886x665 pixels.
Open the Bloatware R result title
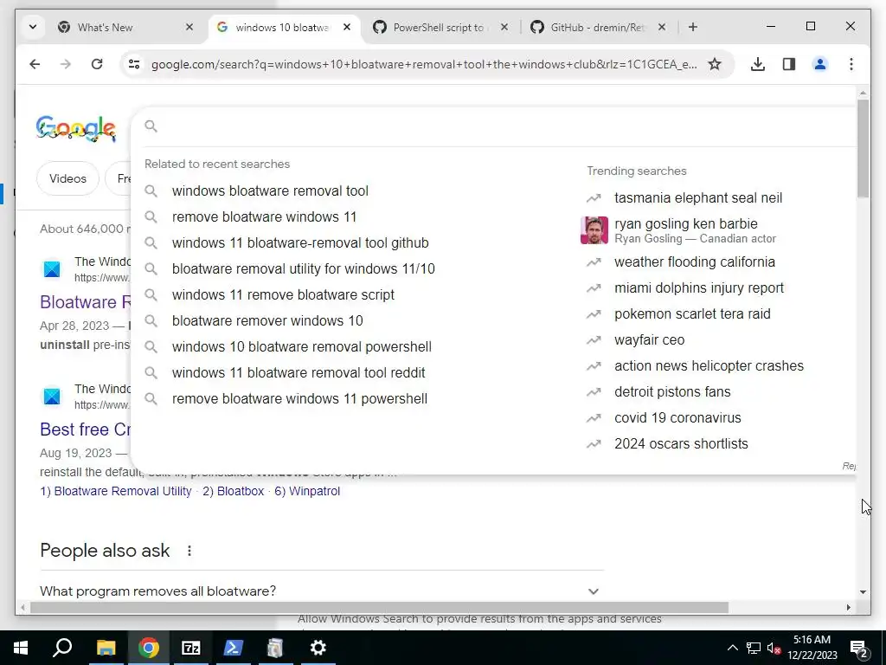coord(86,302)
